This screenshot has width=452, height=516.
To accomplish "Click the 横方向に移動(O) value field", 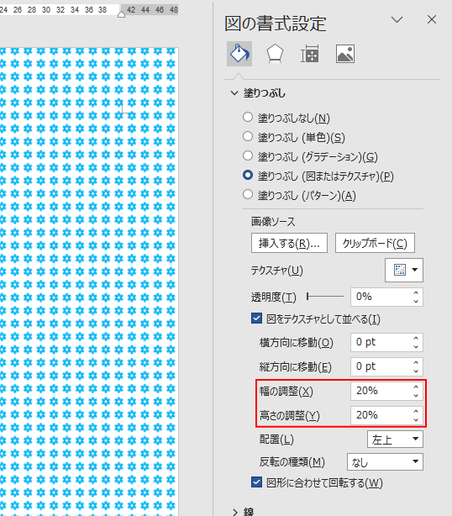I will click(x=381, y=342).
